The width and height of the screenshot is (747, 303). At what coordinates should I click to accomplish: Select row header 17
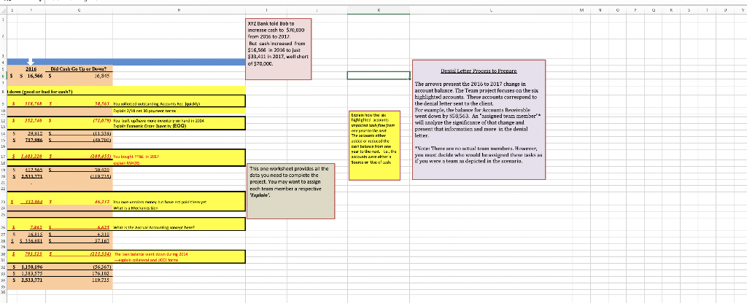tap(2, 156)
